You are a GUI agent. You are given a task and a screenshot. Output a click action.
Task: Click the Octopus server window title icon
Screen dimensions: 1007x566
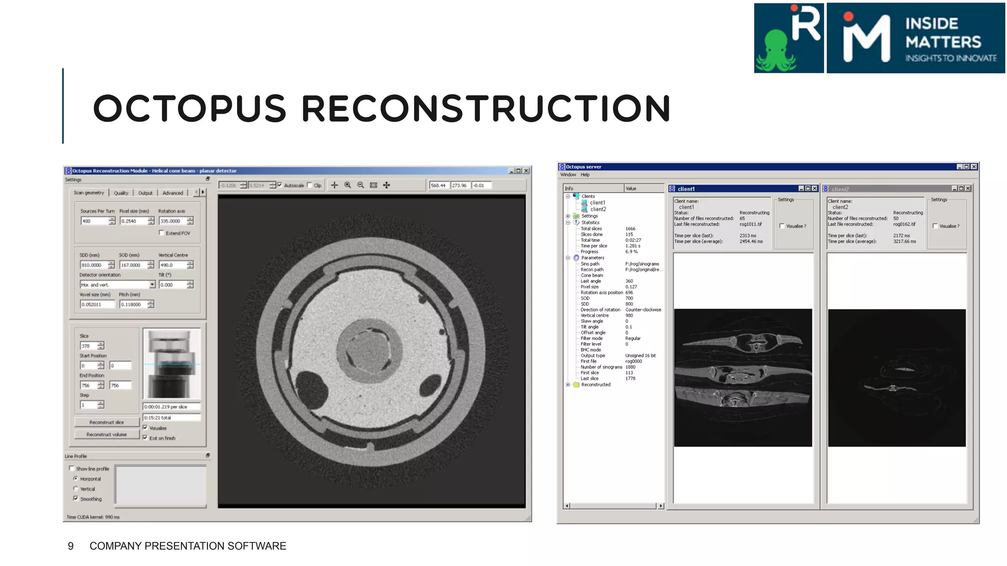coord(562,167)
